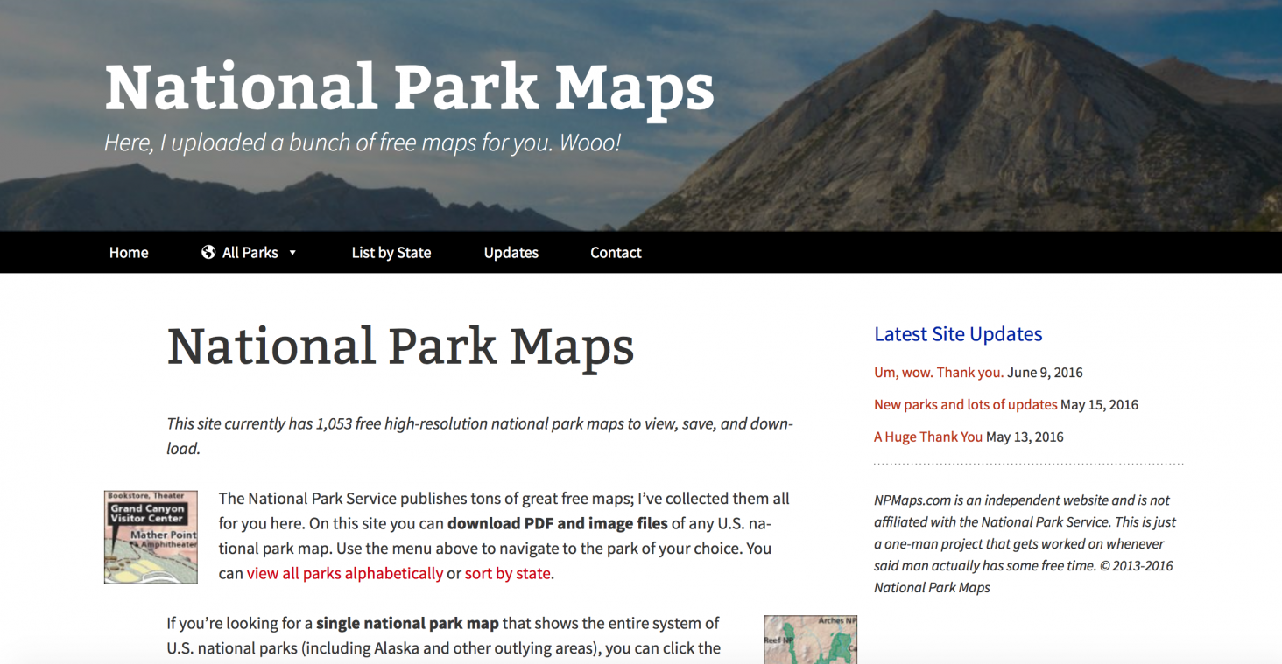
Task: Click the Latest Site Updates heading
Action: [957, 334]
